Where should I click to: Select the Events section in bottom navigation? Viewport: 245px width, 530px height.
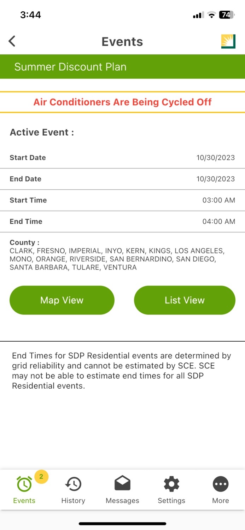[24, 490]
